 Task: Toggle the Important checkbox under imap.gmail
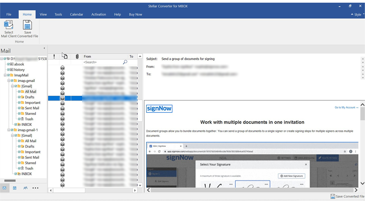(x=19, y=102)
